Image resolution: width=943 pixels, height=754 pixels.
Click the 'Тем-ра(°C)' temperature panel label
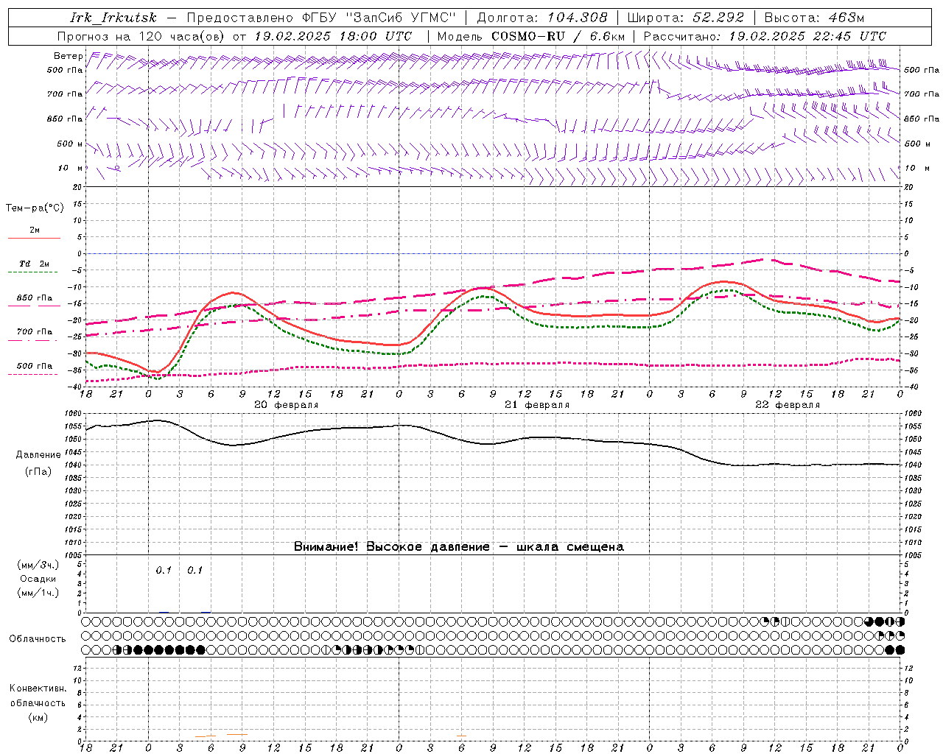tap(35, 208)
